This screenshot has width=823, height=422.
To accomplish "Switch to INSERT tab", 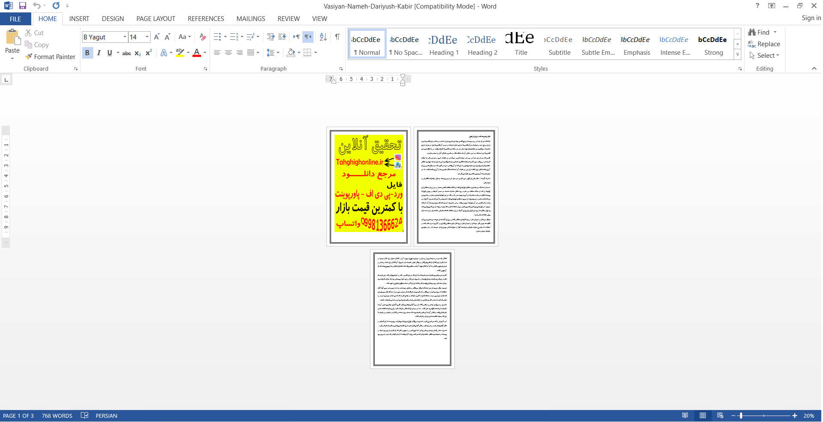I will pyautogui.click(x=79, y=19).
